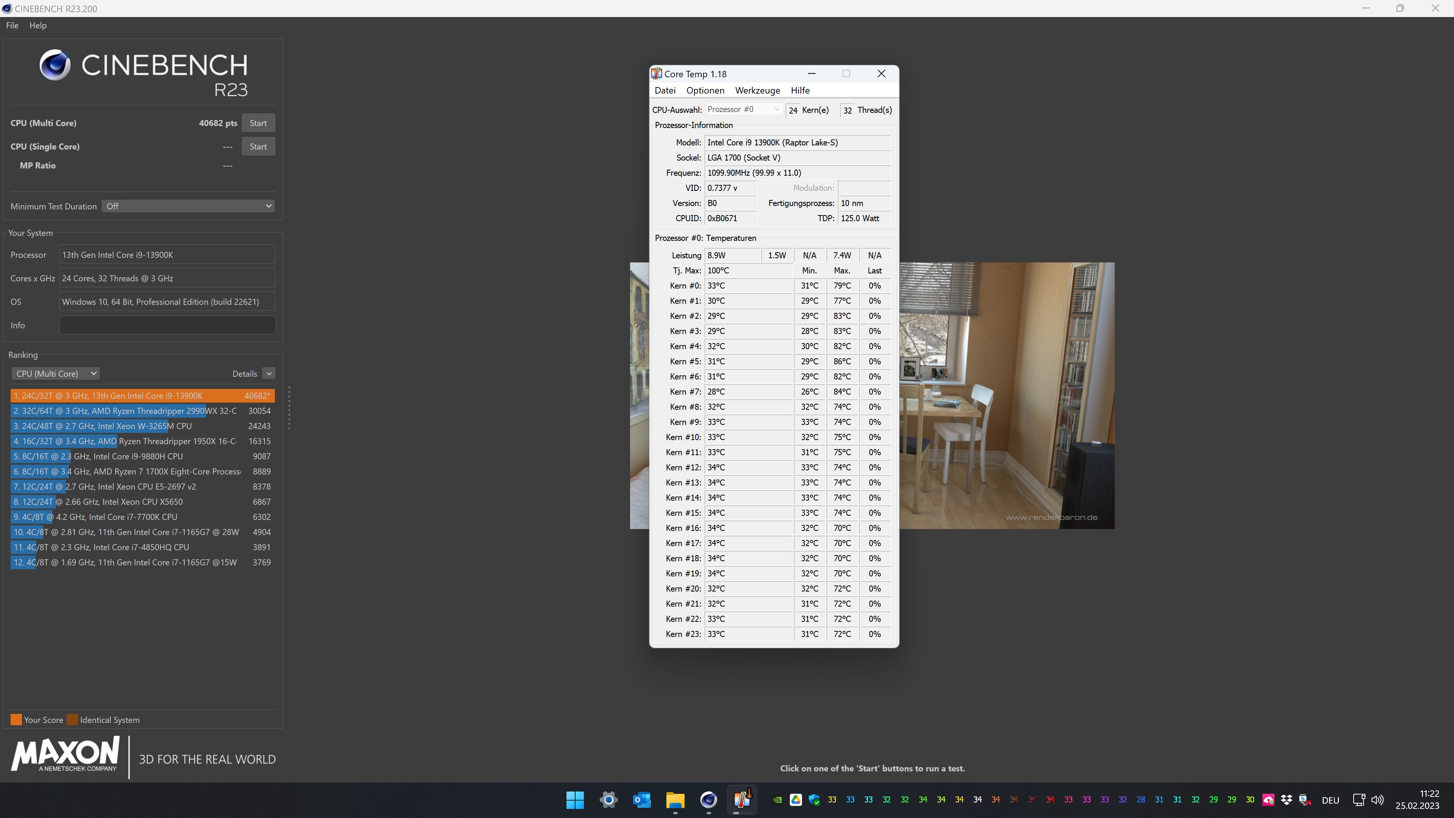The width and height of the screenshot is (1454, 818).
Task: Open the File Explorer taskbar icon
Action: pyautogui.click(x=675, y=799)
